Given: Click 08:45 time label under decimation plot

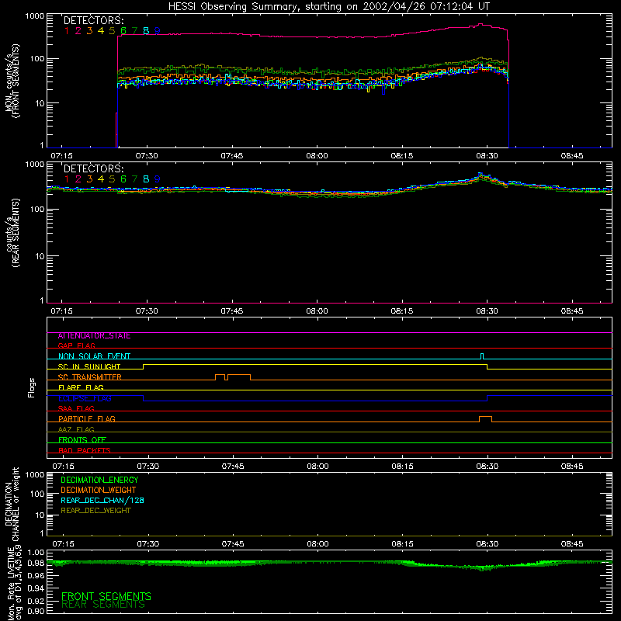Looking at the screenshot, I should point(572,544).
